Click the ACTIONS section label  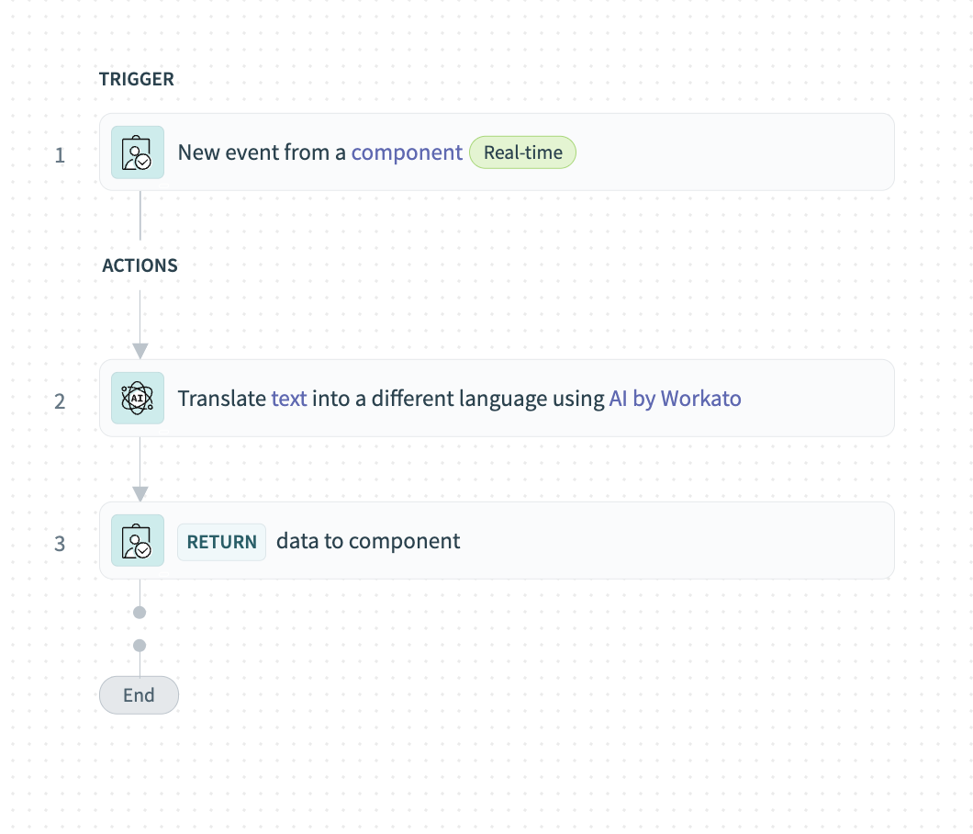(140, 265)
